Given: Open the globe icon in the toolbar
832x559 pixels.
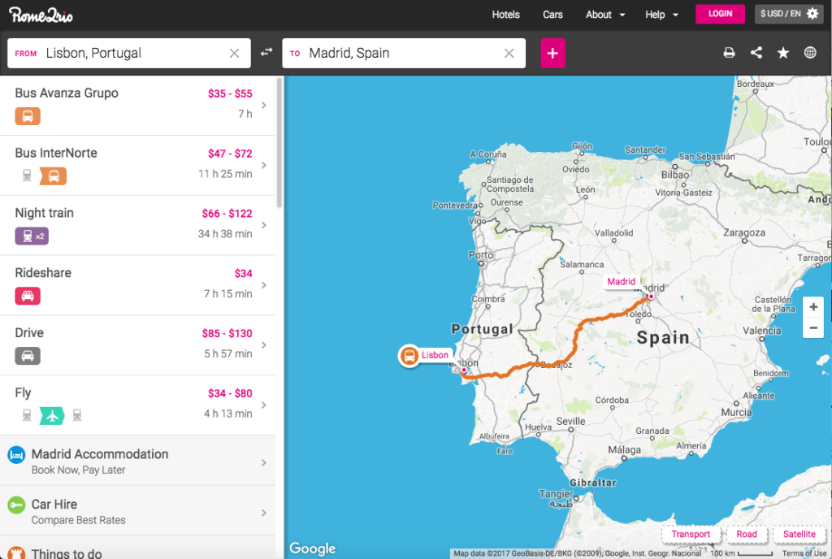Looking at the screenshot, I should (810, 53).
